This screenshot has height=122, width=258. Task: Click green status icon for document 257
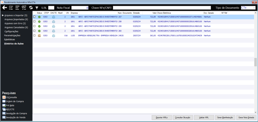pos(39,17)
